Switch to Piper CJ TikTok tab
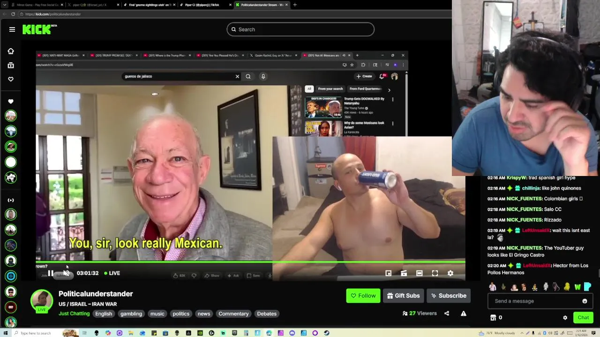600x337 pixels. point(205,5)
